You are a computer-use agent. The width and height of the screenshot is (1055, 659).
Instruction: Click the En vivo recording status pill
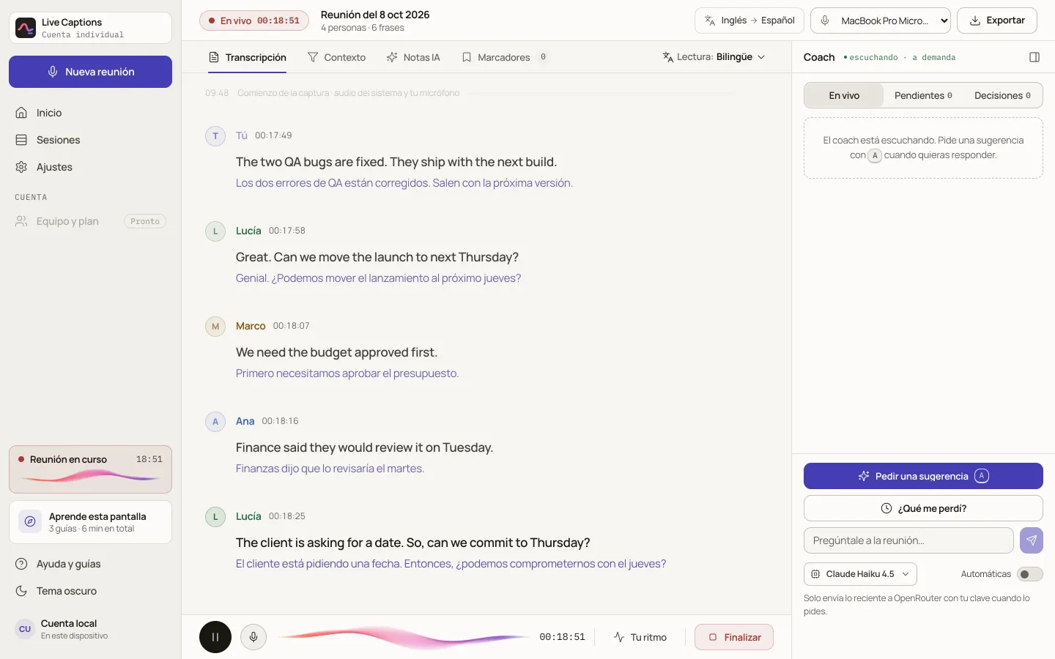(x=253, y=21)
